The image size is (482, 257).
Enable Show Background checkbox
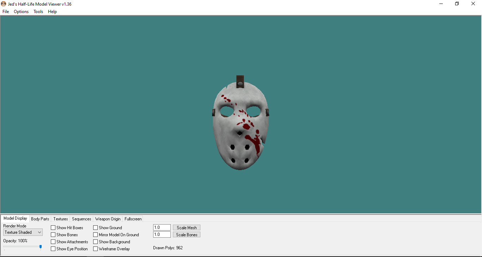[96, 242]
